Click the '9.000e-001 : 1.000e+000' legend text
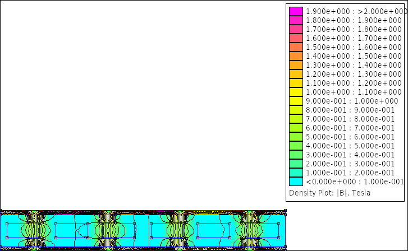This screenshot has height=251, width=408. click(352, 101)
